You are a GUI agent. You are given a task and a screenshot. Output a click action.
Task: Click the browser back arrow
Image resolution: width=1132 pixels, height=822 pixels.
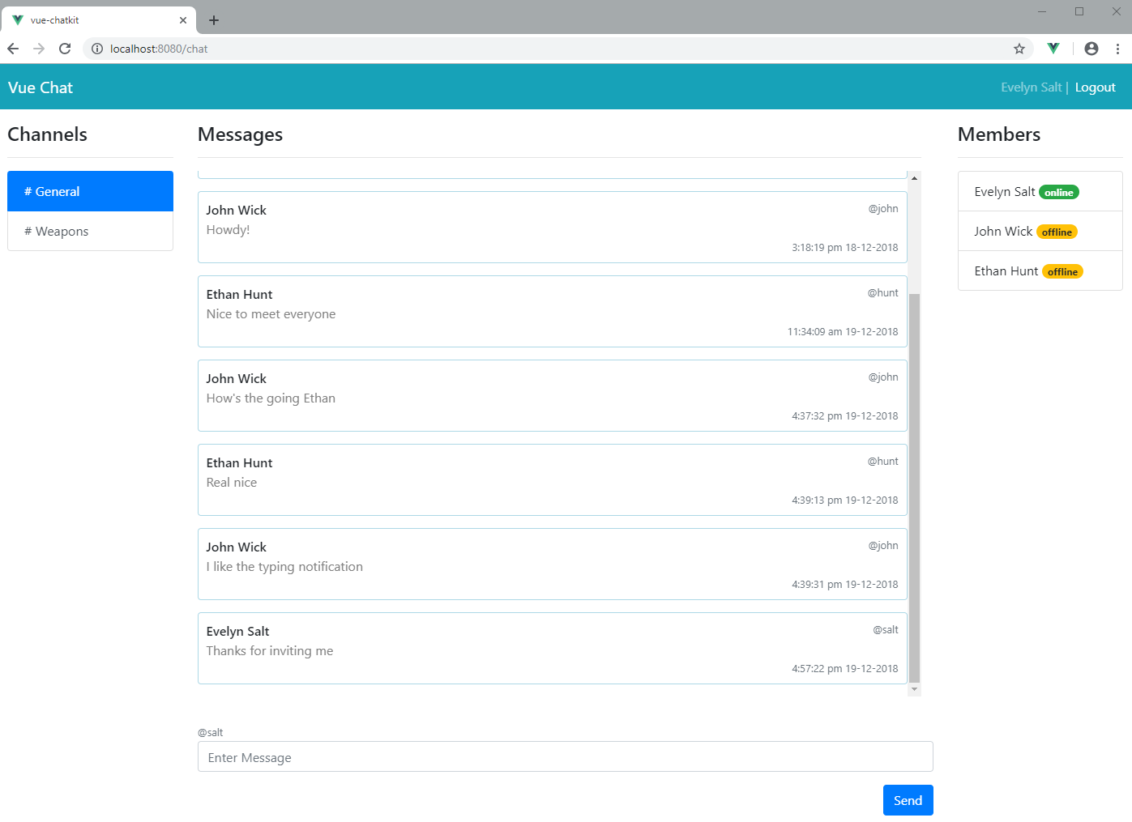(13, 49)
